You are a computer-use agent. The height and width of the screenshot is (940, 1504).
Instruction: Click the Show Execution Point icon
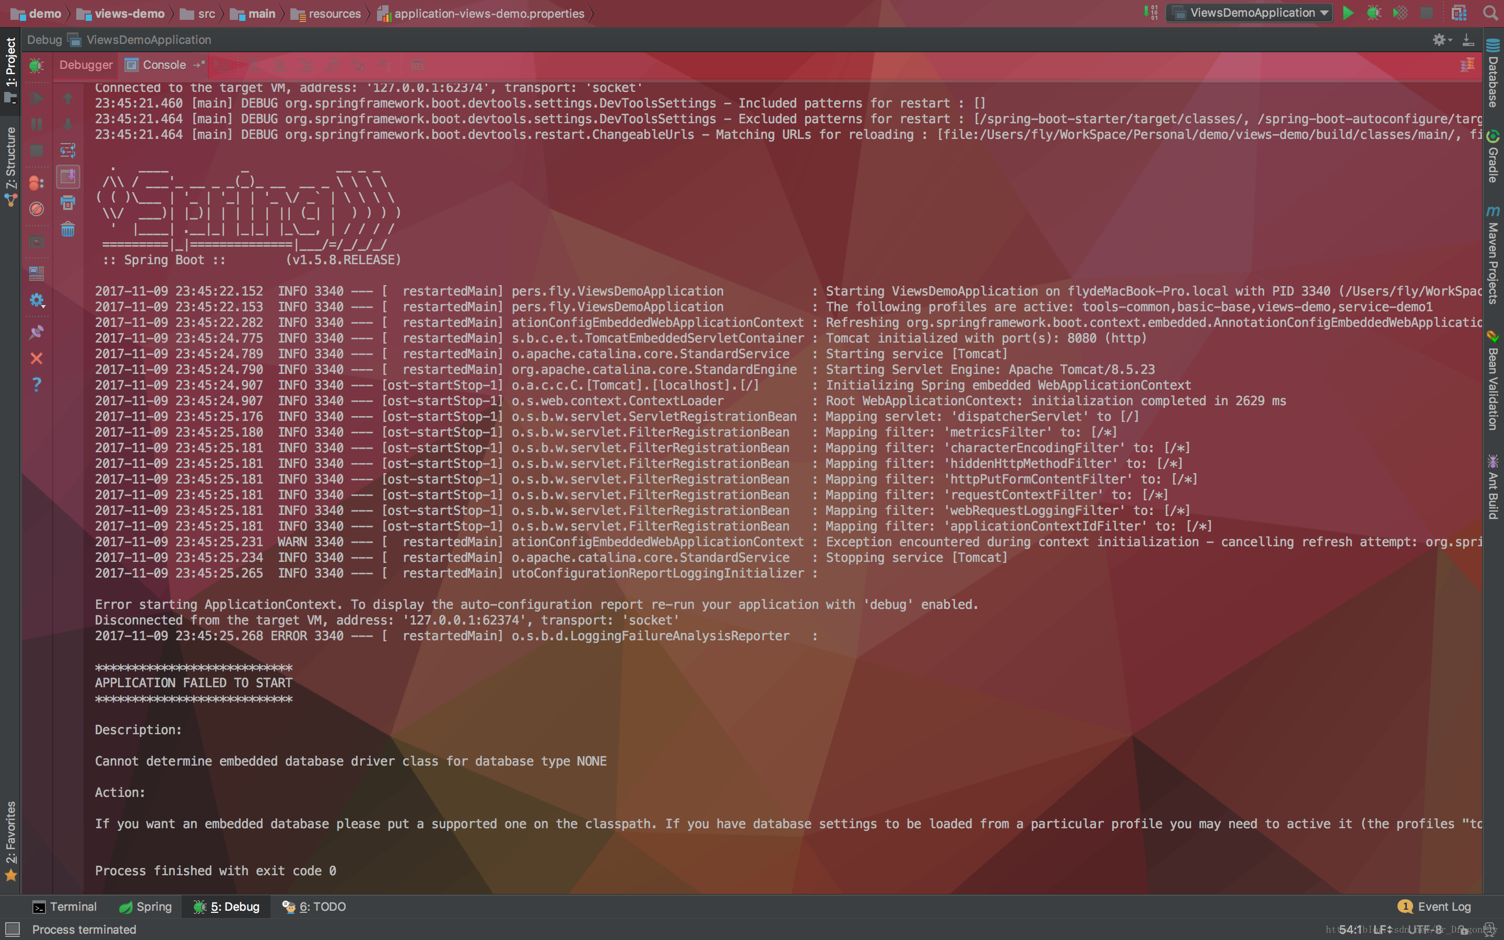click(222, 65)
